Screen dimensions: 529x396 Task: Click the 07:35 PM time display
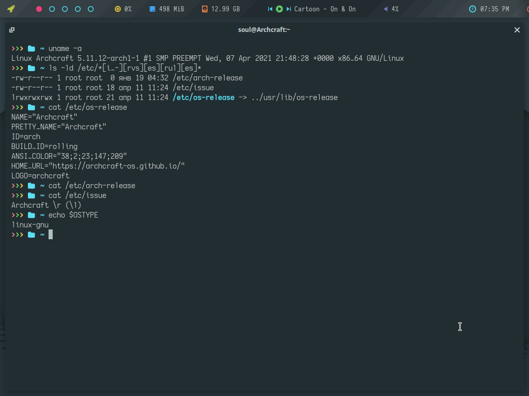pos(494,9)
